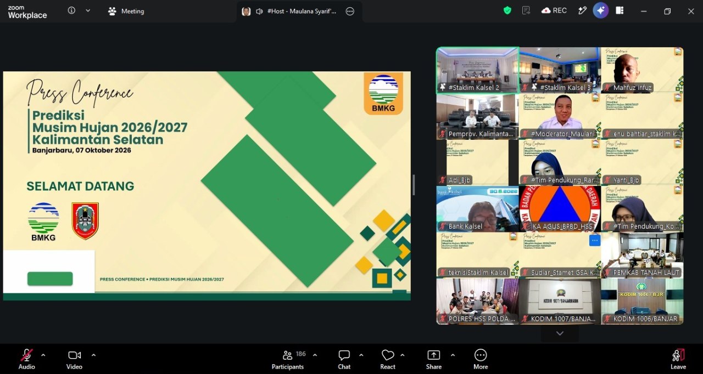Toggle the camera with Video button
Image resolution: width=703 pixels, height=374 pixels.
click(74, 359)
